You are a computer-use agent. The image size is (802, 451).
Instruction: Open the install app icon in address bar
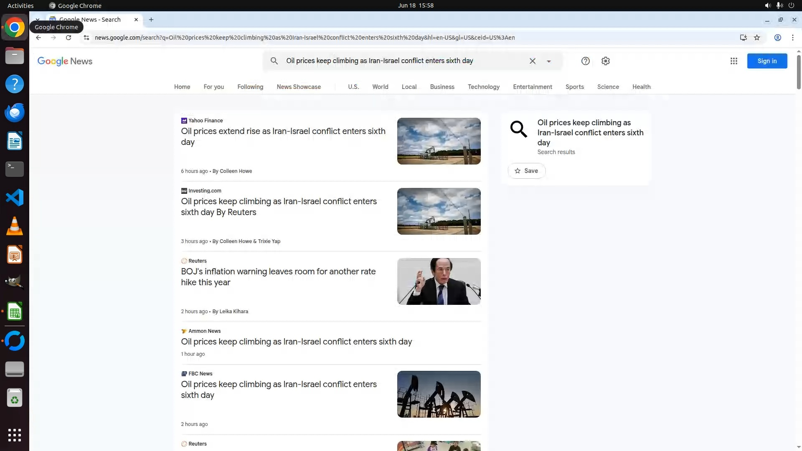(x=743, y=38)
